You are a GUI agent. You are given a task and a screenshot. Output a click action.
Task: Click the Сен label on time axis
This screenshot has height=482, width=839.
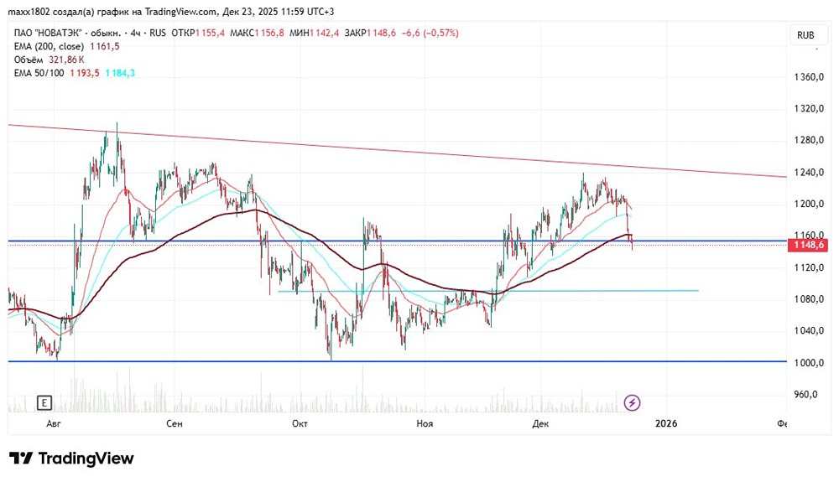(x=175, y=424)
